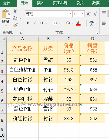Select the cell 白色纯棉T恤

[x=22, y=70]
